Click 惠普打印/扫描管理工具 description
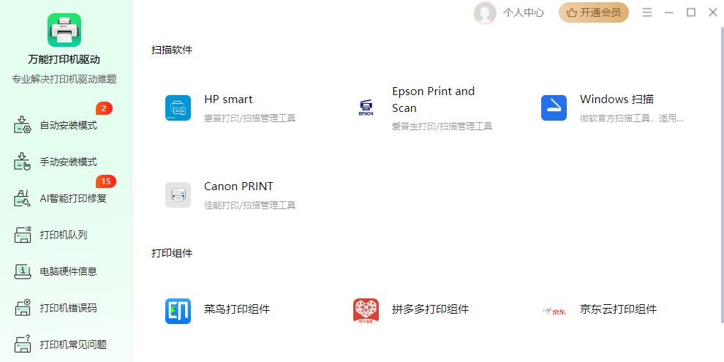Screen dimensions: 724x362 pyautogui.click(x=250, y=118)
